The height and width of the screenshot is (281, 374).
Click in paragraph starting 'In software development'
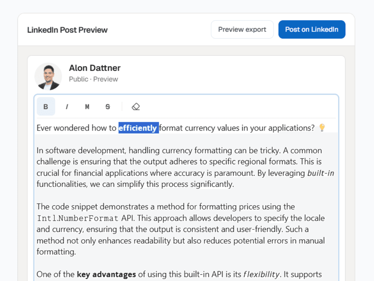pyautogui.click(x=185, y=167)
